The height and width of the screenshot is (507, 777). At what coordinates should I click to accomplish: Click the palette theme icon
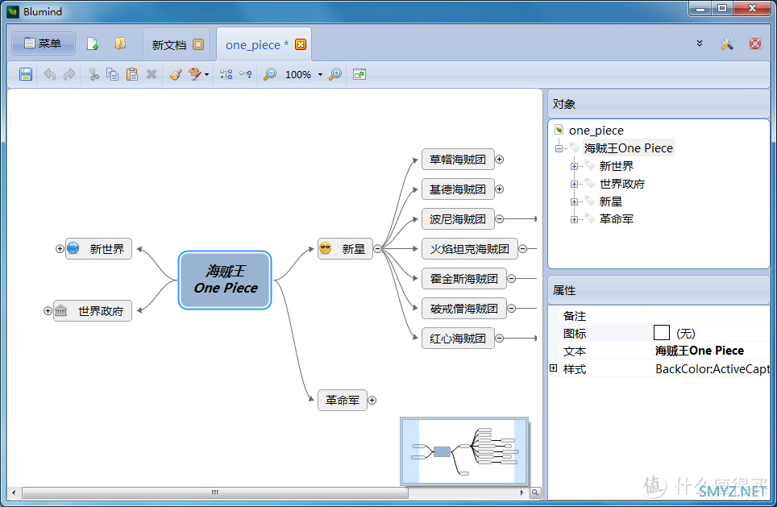pos(195,74)
